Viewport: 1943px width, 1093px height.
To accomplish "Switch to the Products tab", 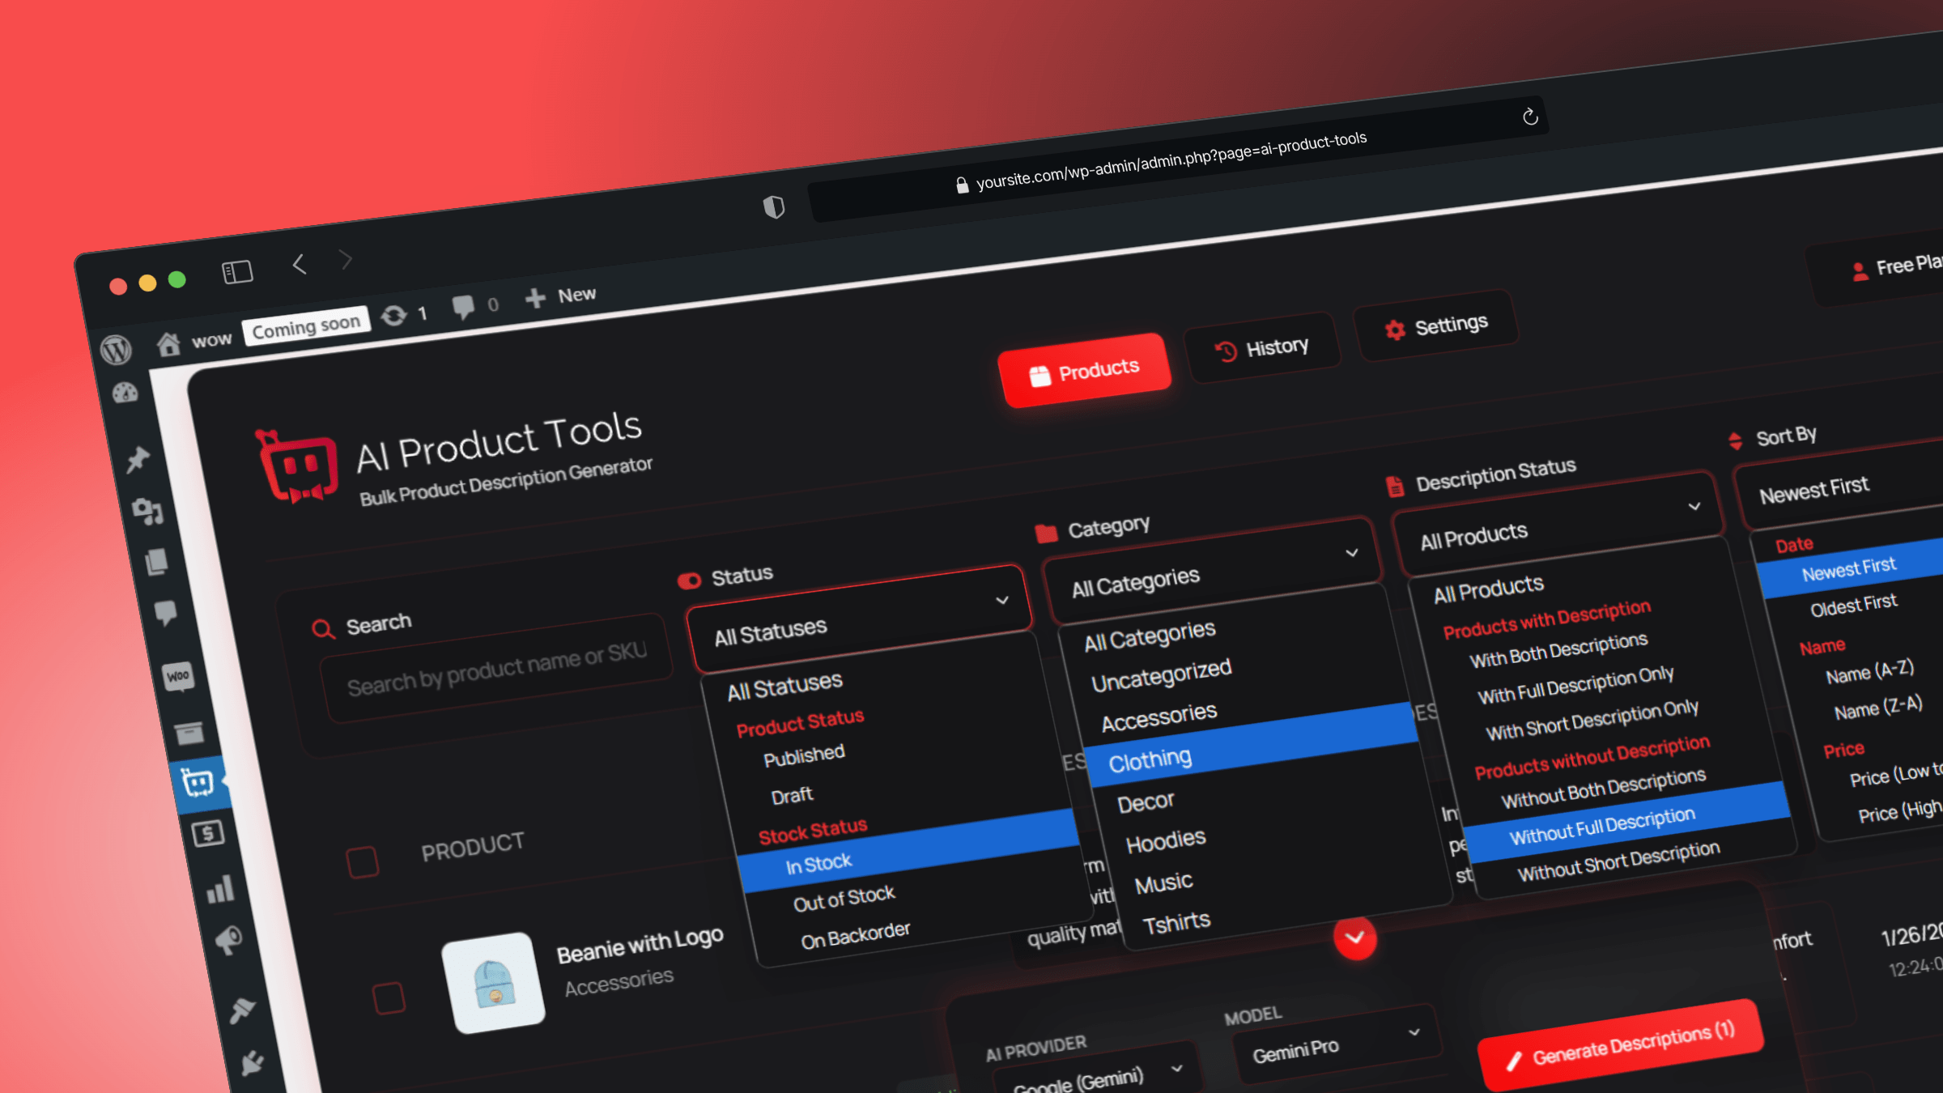I will point(1084,371).
